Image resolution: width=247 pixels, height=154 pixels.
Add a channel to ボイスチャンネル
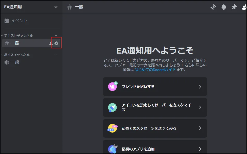pos(56,55)
